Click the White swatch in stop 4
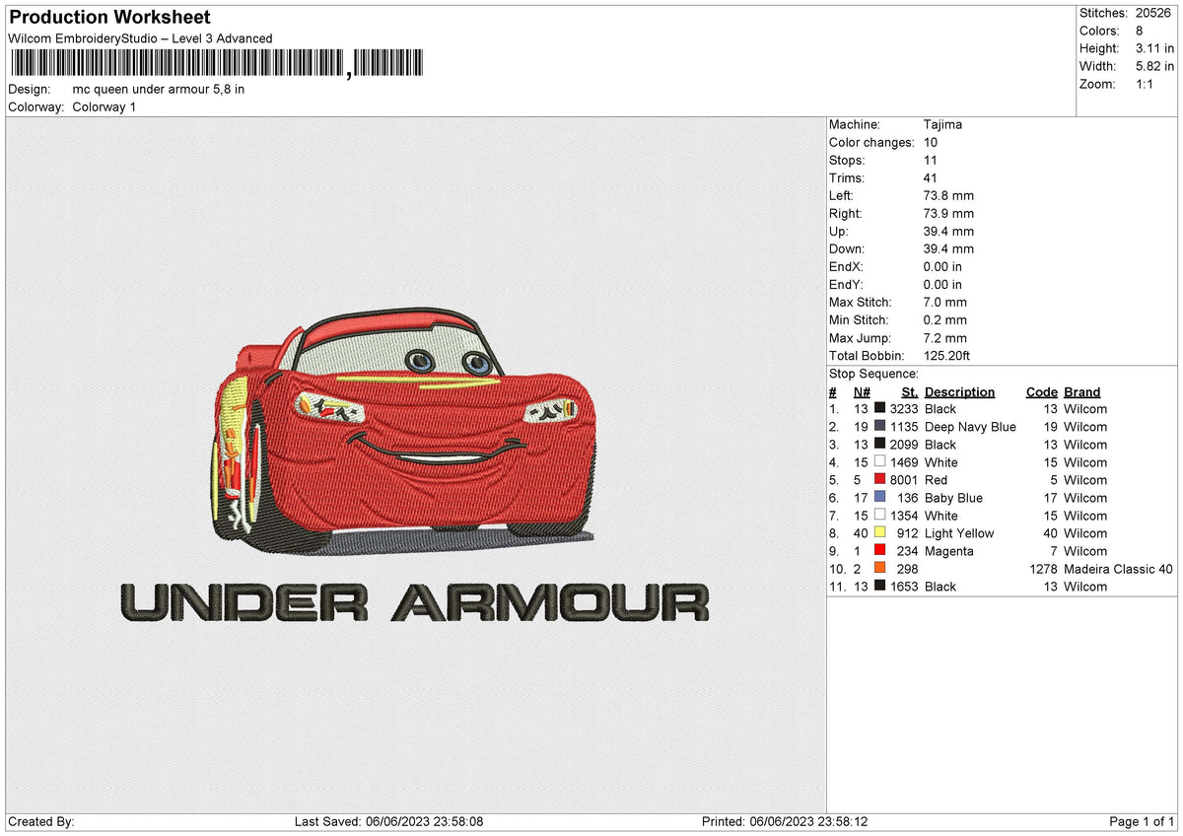The width and height of the screenshot is (1183, 836). point(879,462)
